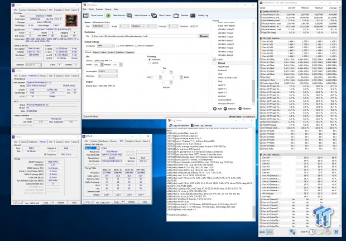The image size is (346, 241).
Task: Open the Title dropdown in HandBrake
Action: coord(100,26)
